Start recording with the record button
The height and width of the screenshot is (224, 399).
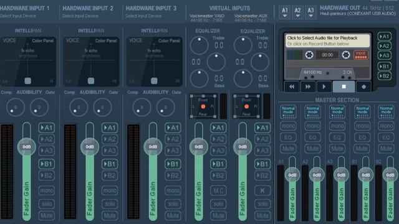click(x=363, y=87)
